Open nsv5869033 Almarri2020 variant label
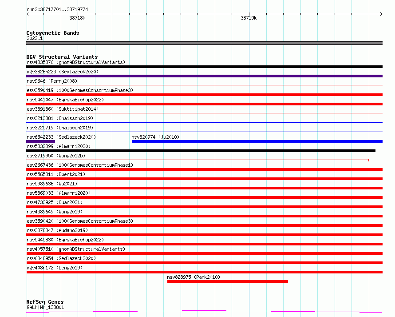395x317 pixels. point(59,193)
